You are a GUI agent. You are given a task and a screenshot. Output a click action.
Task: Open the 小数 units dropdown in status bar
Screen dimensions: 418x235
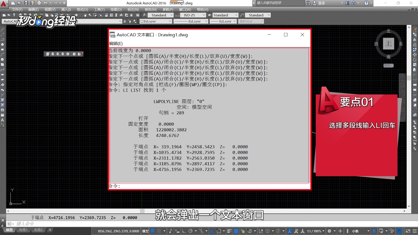tap(360, 231)
